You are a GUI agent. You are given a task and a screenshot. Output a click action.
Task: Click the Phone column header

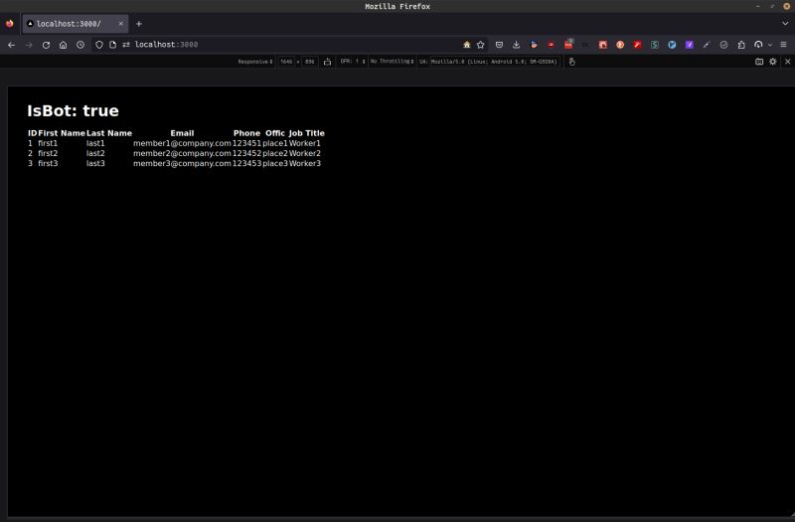pyautogui.click(x=246, y=133)
